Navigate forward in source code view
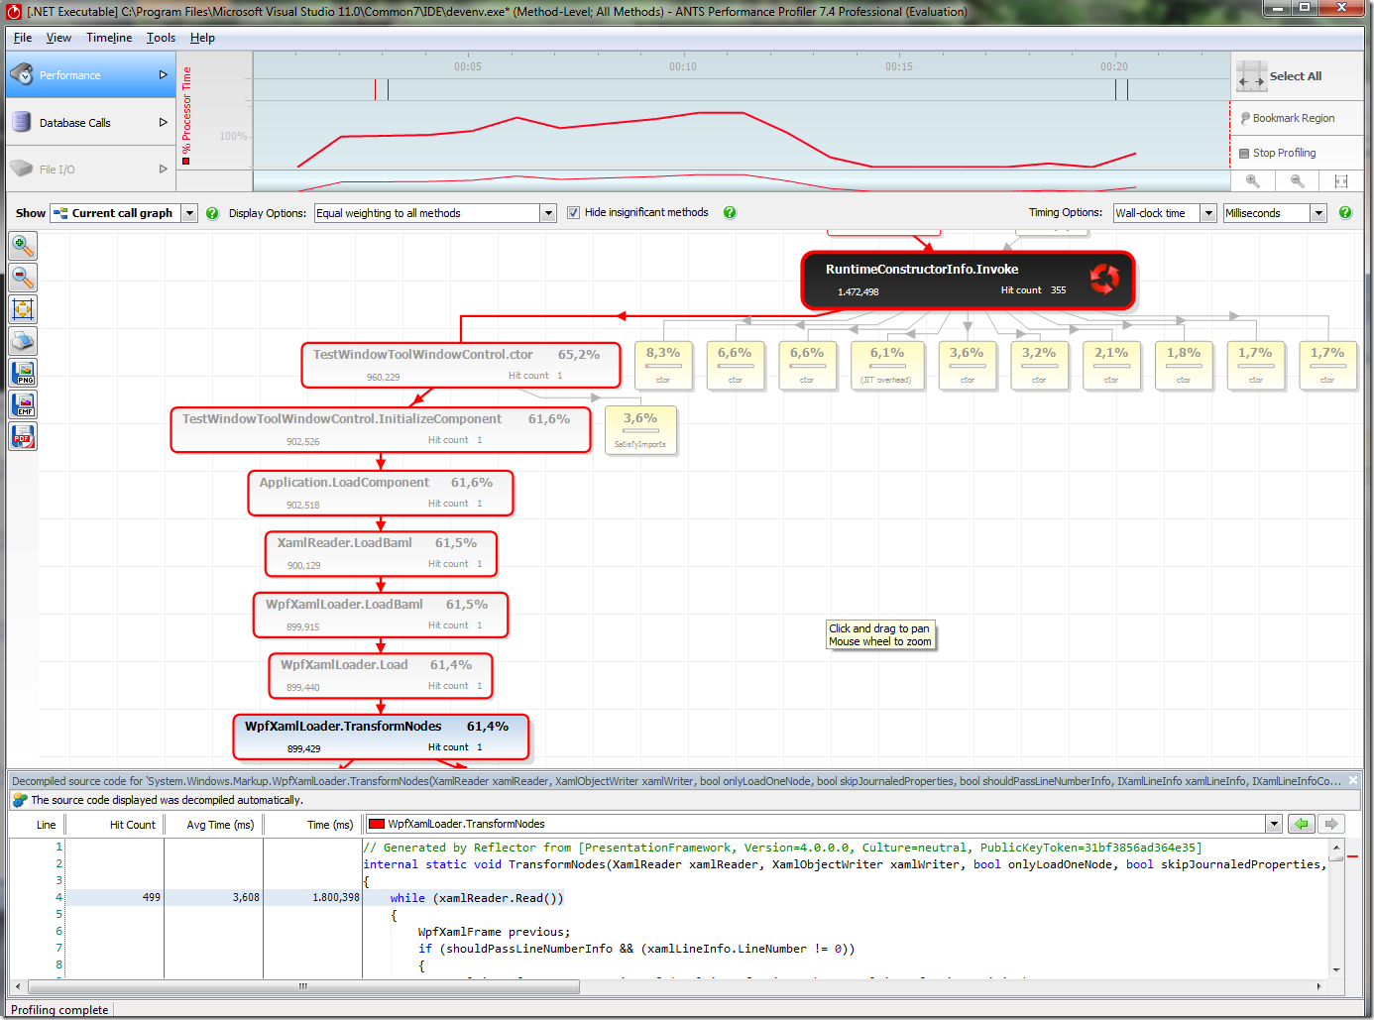 coord(1331,824)
